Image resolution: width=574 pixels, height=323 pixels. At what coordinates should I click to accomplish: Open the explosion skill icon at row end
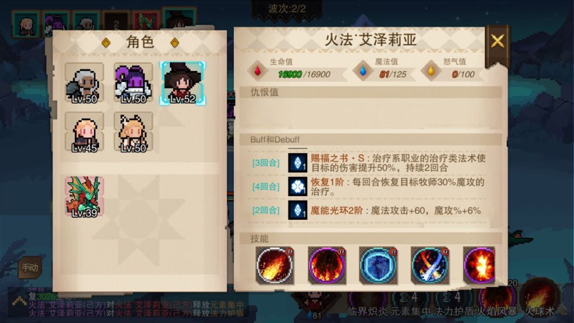click(479, 266)
